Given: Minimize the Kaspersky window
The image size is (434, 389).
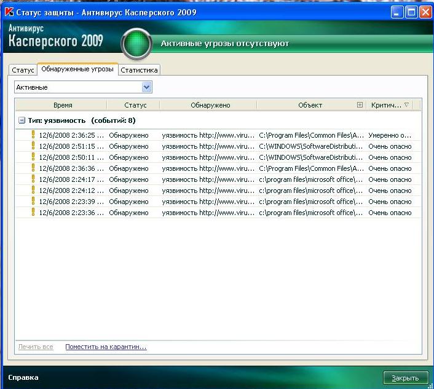Looking at the screenshot, I should tap(397, 12).
